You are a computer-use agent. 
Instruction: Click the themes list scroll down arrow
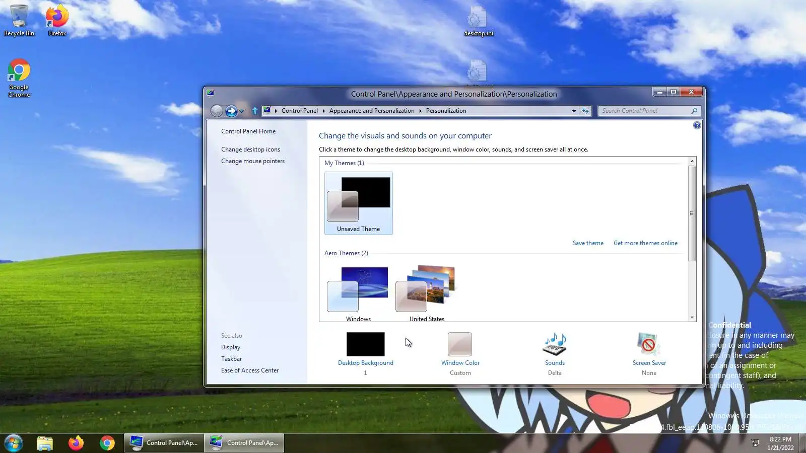coord(692,318)
